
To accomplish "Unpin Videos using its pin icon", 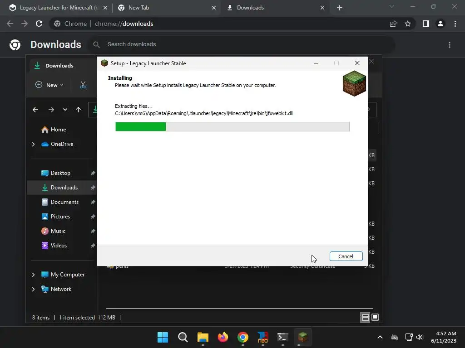I will pyautogui.click(x=93, y=246).
